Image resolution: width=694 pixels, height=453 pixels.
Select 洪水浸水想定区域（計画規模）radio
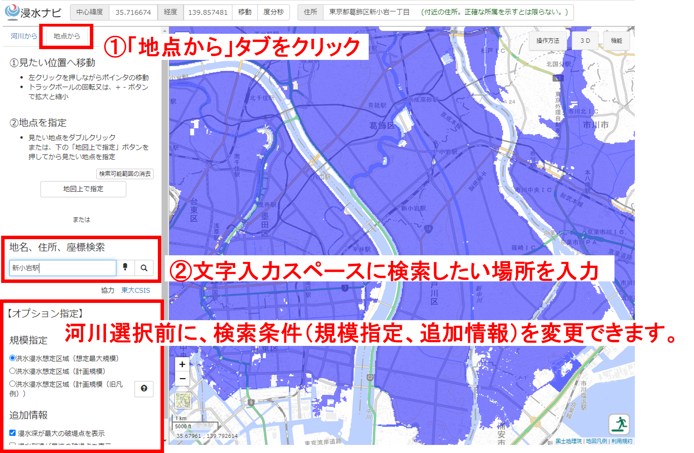(12, 371)
